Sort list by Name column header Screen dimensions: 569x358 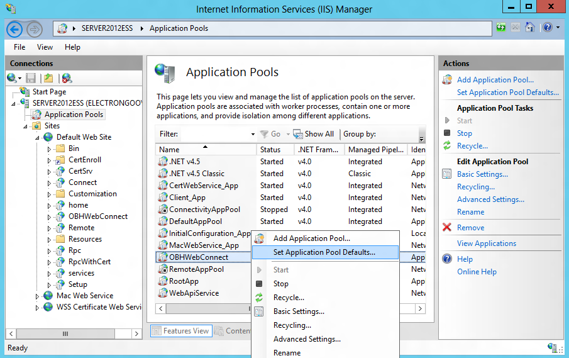[x=206, y=150]
